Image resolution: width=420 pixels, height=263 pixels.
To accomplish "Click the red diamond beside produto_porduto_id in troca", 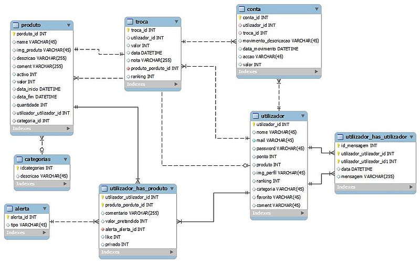I will (128, 68).
